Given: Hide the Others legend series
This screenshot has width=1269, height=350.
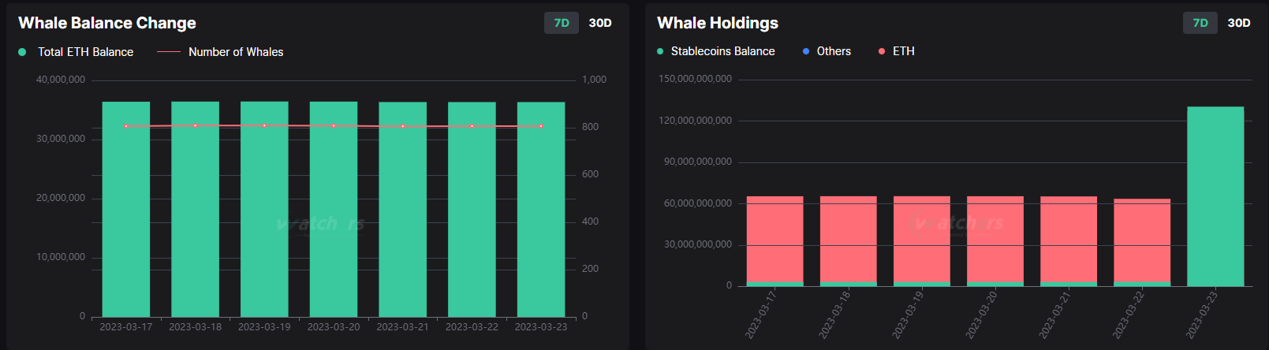Looking at the screenshot, I should 834,51.
